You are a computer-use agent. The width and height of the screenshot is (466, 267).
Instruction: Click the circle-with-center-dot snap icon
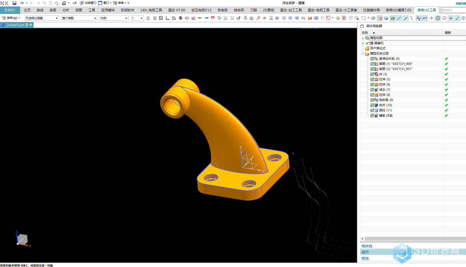[x=438, y=18]
